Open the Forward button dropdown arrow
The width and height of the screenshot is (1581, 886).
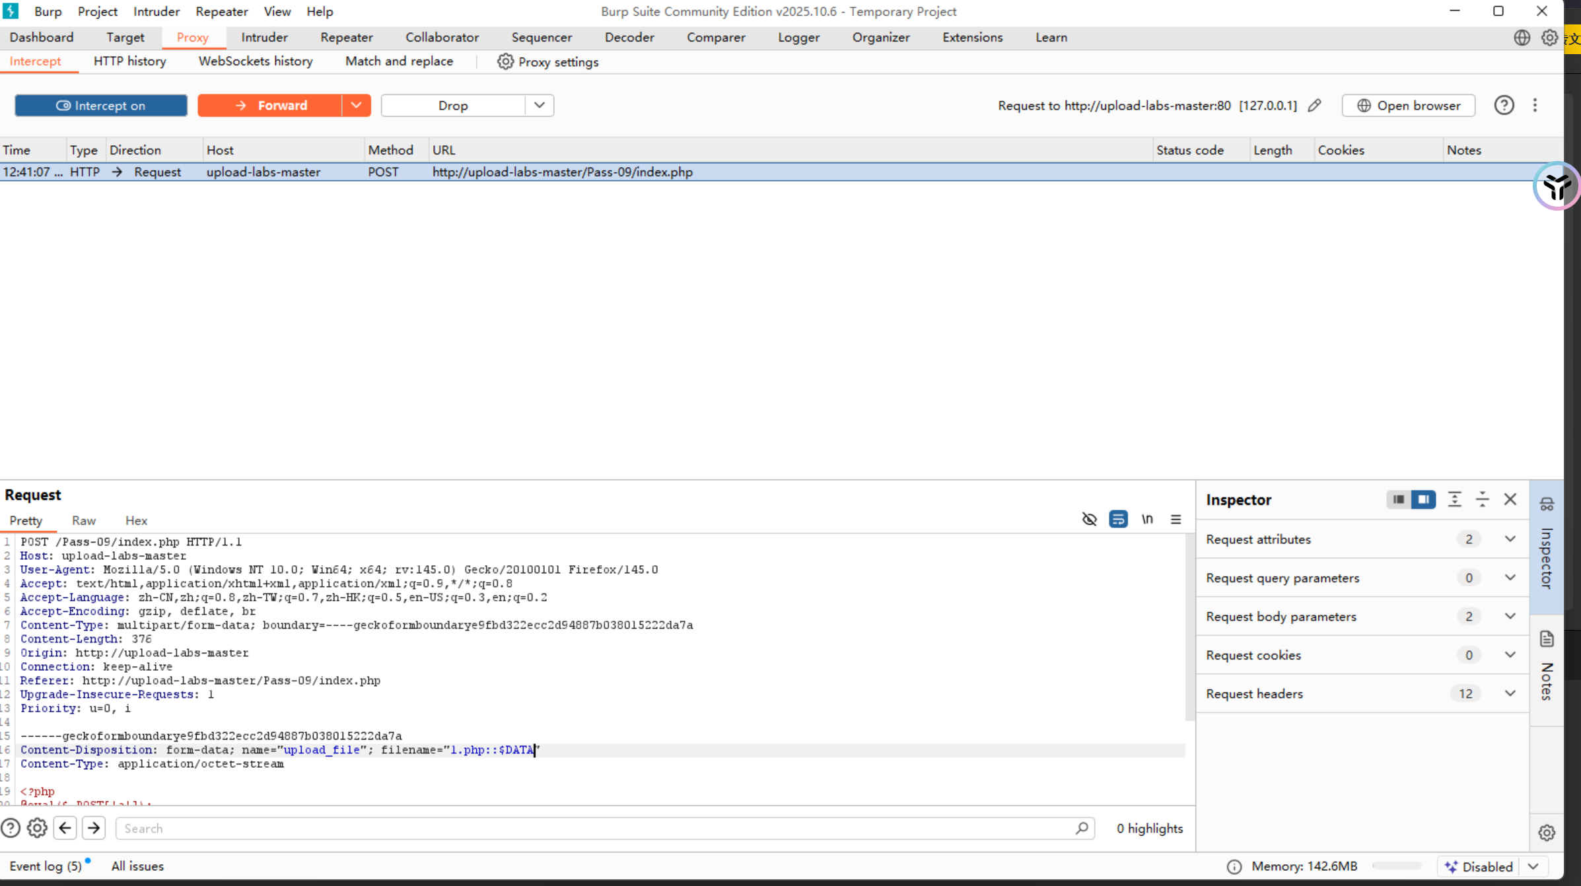coord(356,106)
